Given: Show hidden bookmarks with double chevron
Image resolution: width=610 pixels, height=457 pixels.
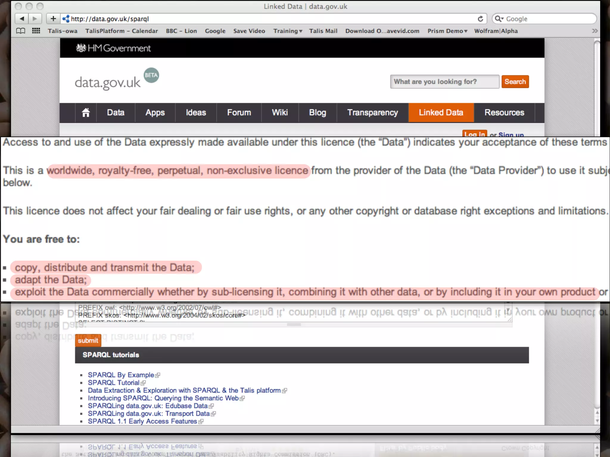Looking at the screenshot, I should click(595, 31).
